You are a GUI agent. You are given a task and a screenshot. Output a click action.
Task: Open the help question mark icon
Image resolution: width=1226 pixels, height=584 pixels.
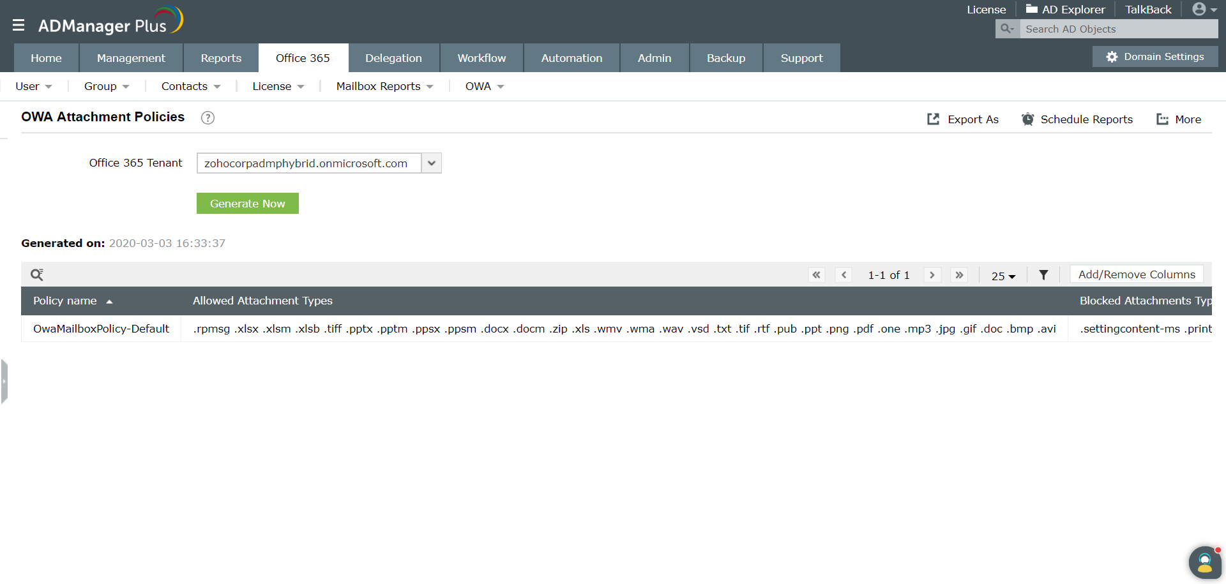(208, 117)
